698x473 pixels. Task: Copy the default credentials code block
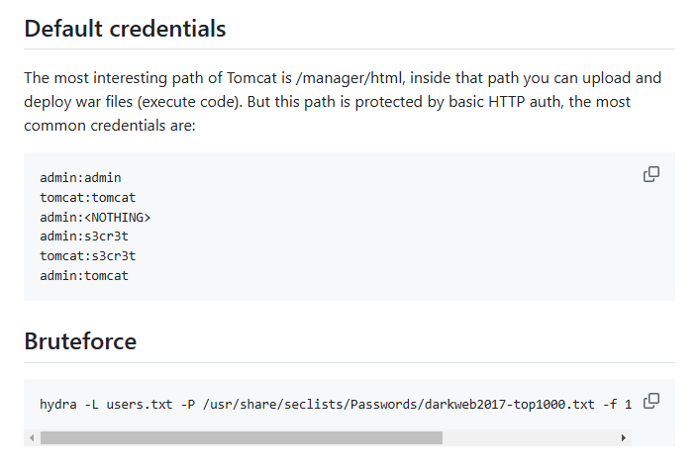[x=651, y=174]
